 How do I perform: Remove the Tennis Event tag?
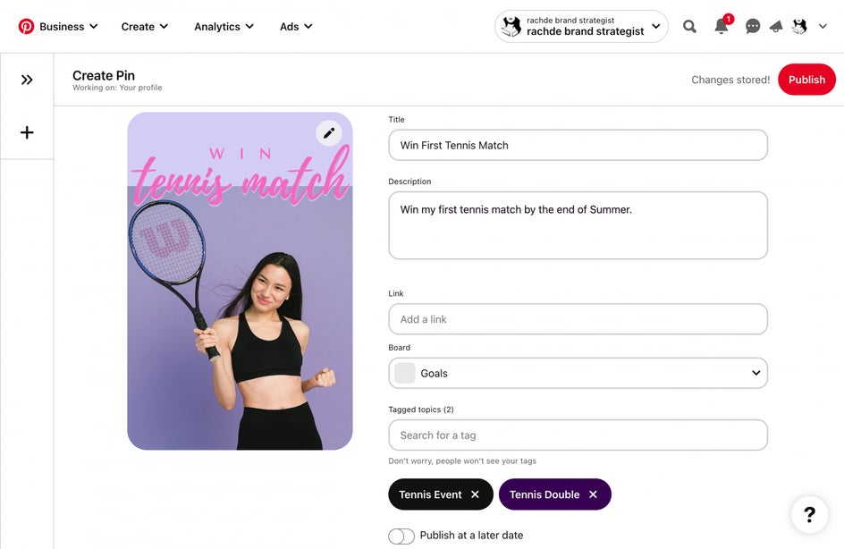(x=475, y=494)
